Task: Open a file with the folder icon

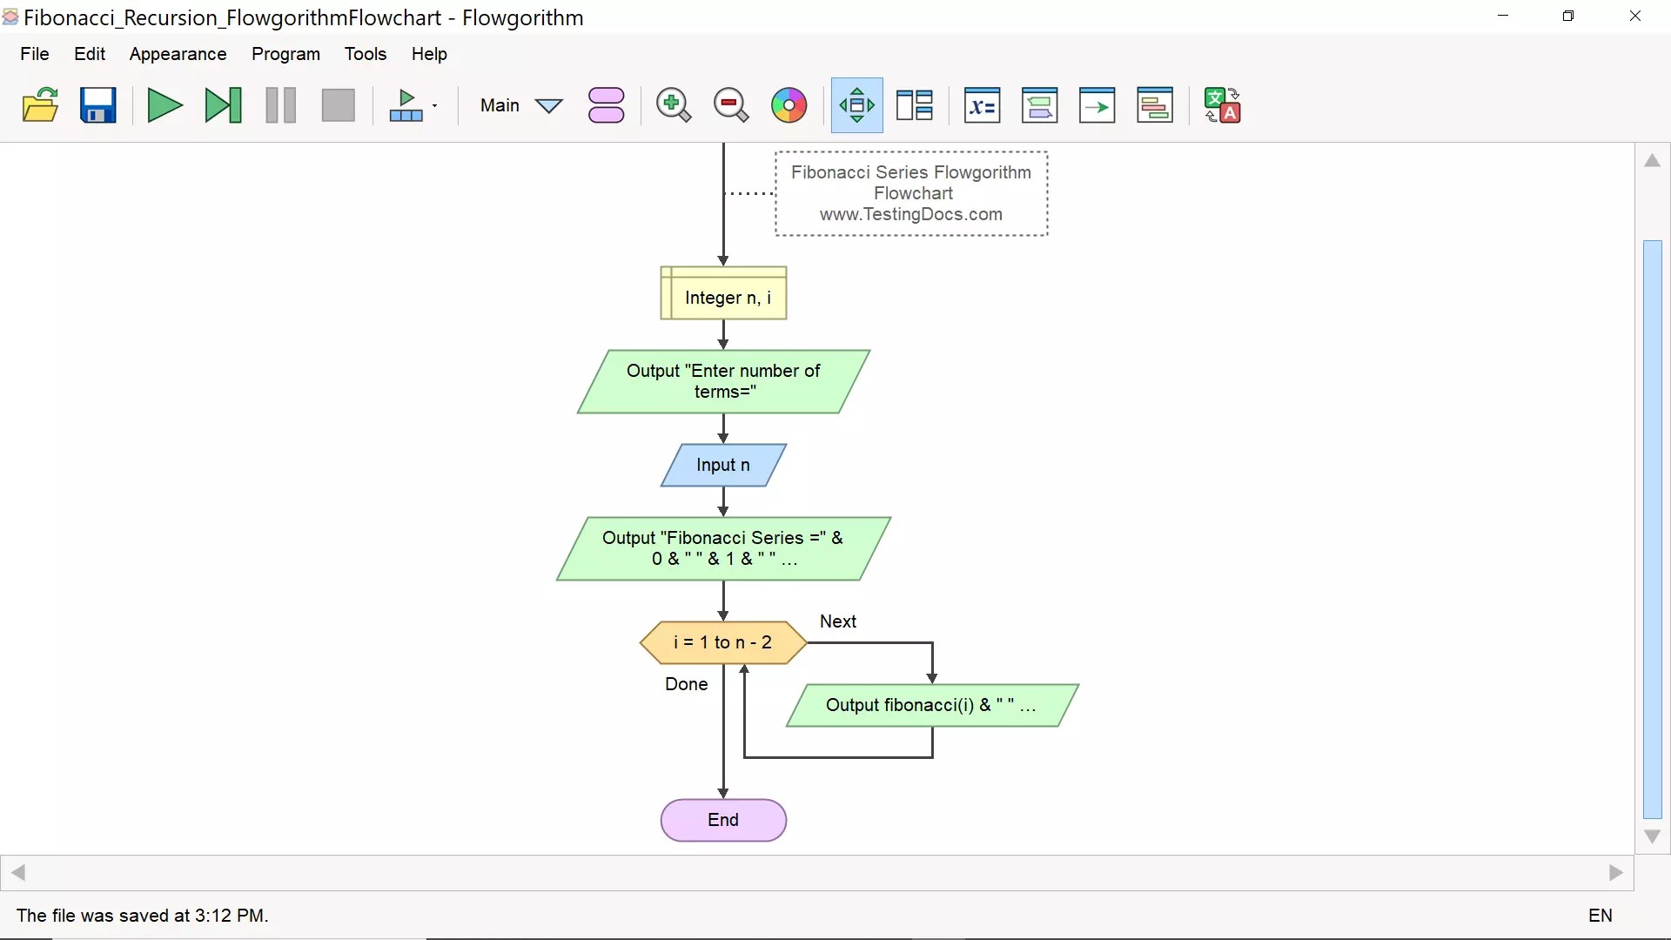Action: (x=40, y=105)
